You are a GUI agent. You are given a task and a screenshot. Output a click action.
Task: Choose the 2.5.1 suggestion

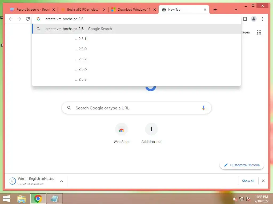pos(136,39)
